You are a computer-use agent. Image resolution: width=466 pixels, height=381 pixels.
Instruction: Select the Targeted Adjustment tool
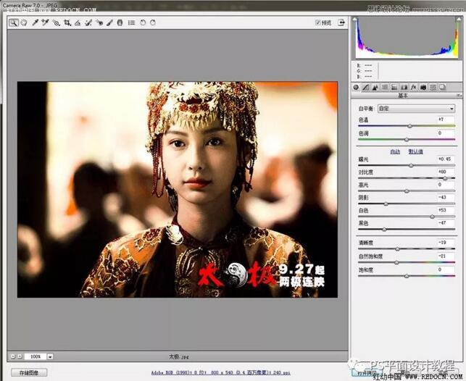[x=57, y=22]
